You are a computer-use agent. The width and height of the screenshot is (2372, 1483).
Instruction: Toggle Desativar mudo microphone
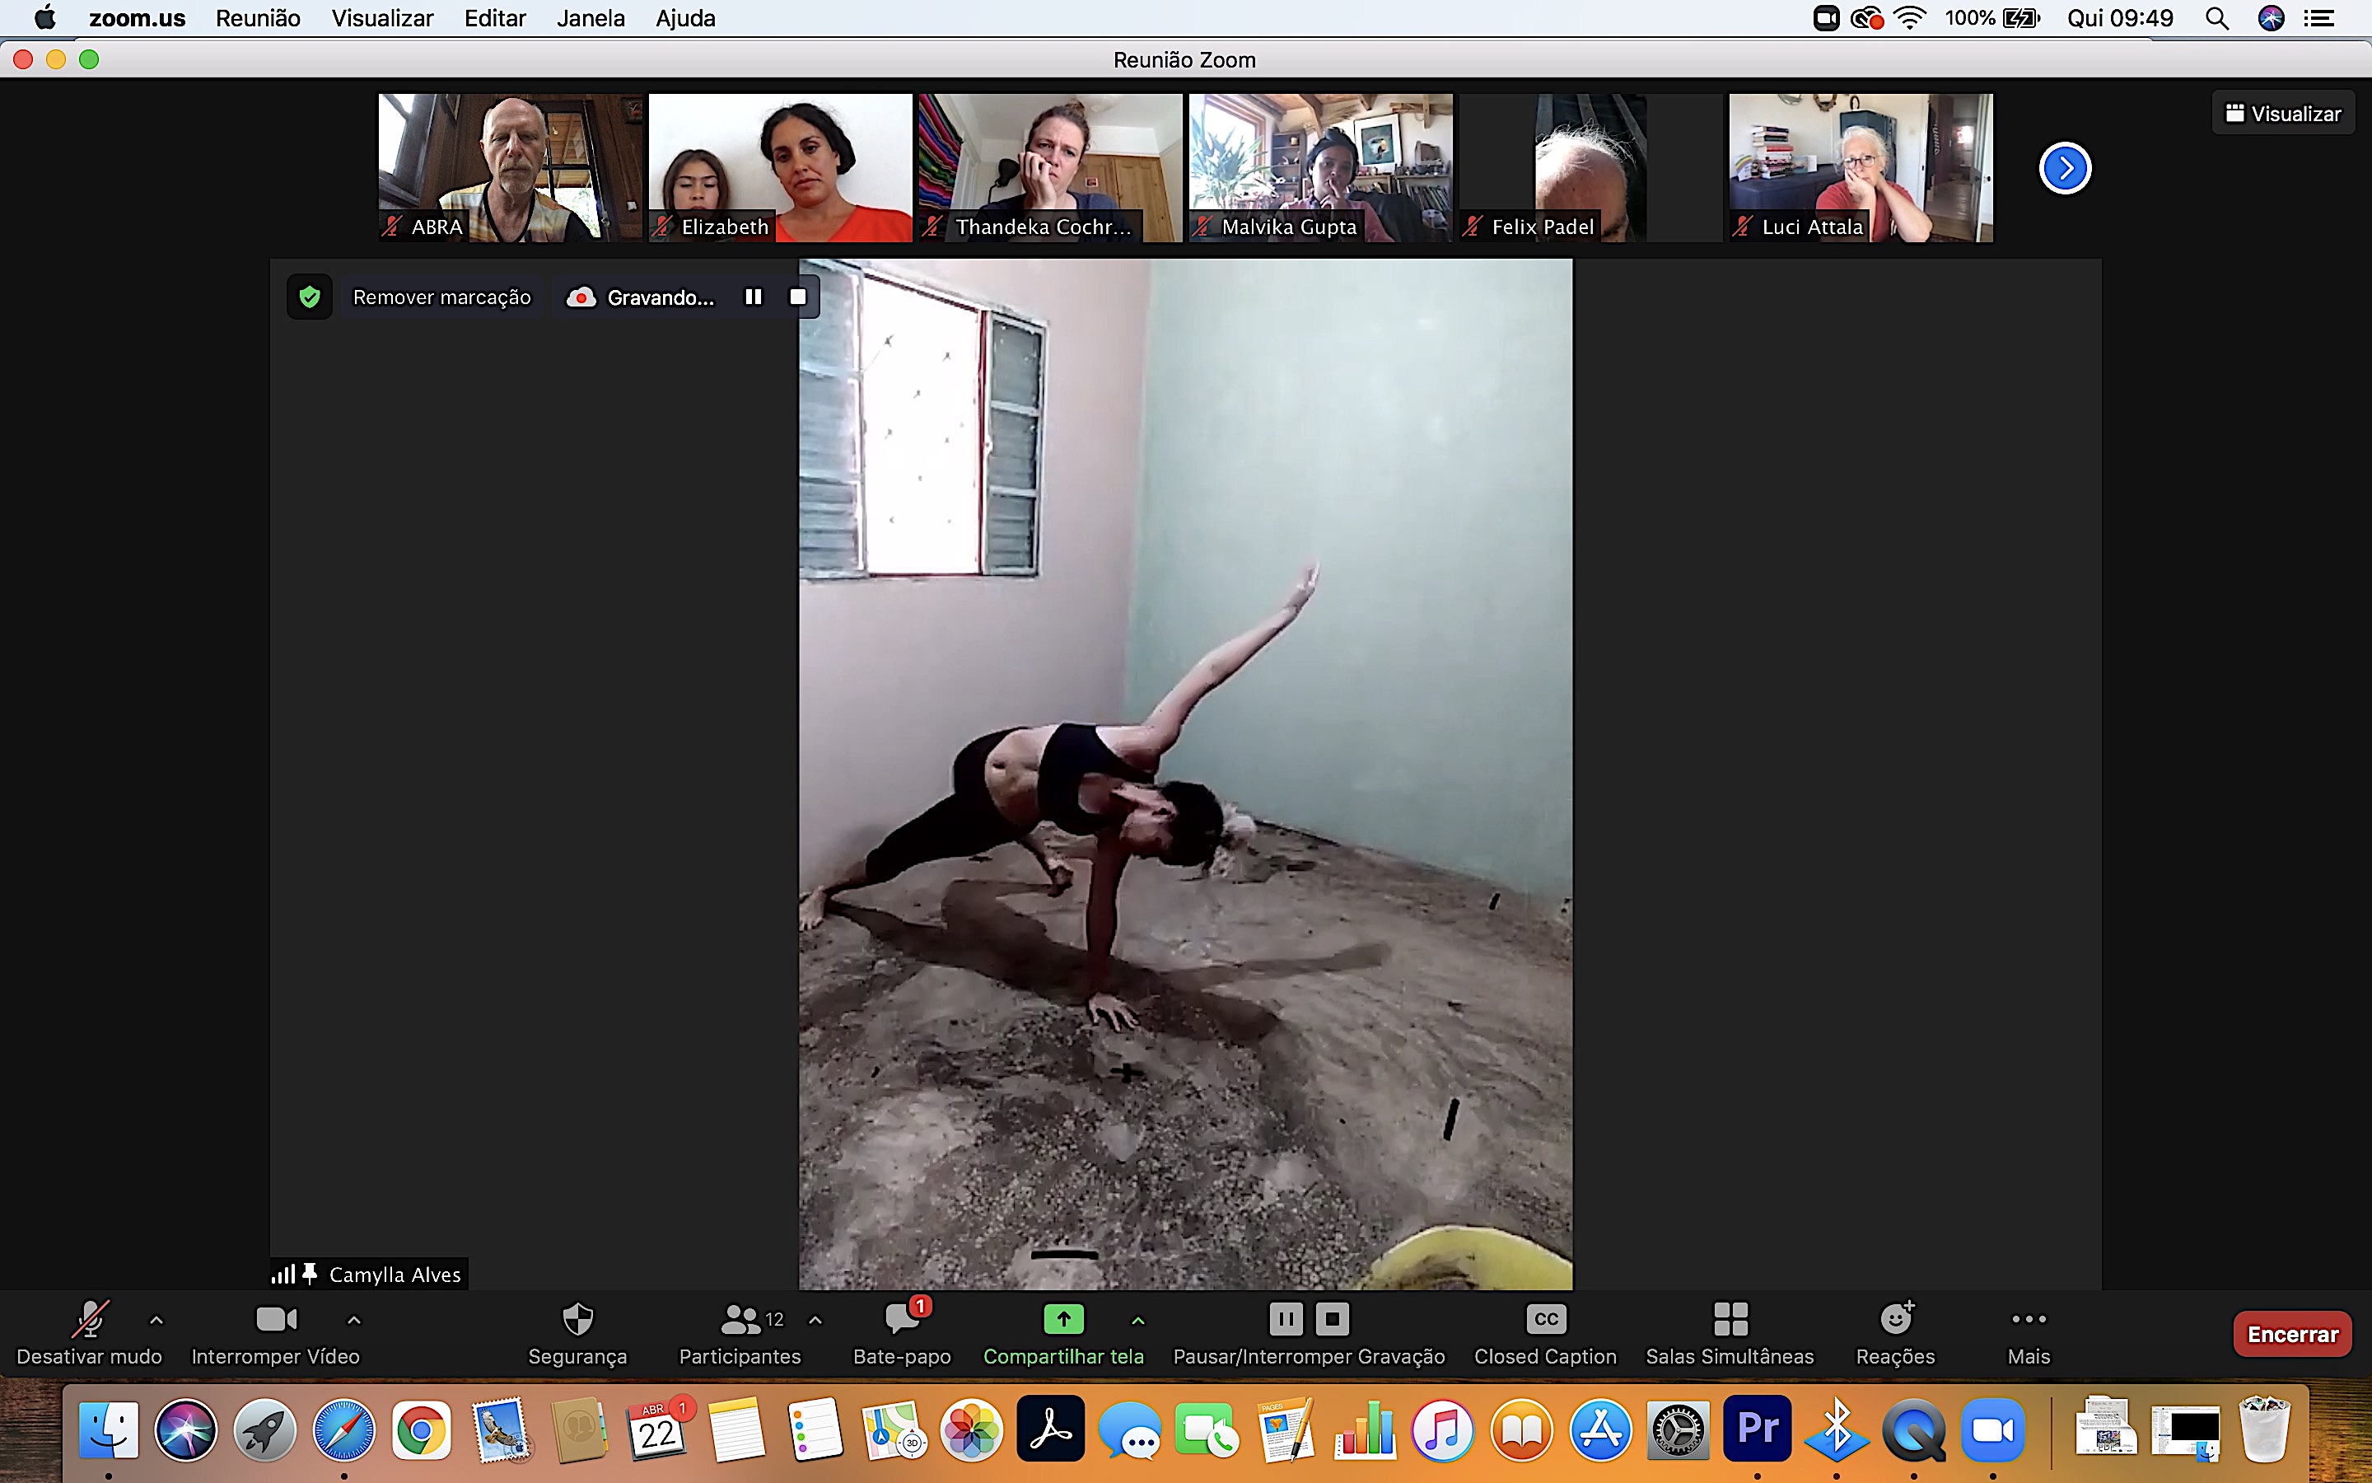[89, 1320]
